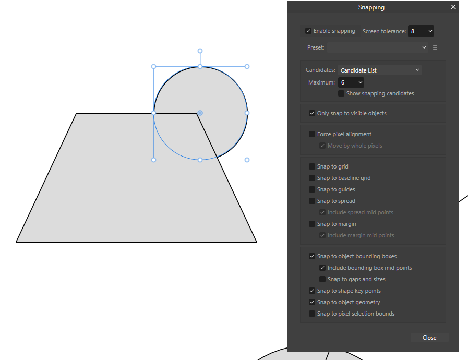Enable Show snapping candidates
The width and height of the screenshot is (468, 360).
coord(341,93)
